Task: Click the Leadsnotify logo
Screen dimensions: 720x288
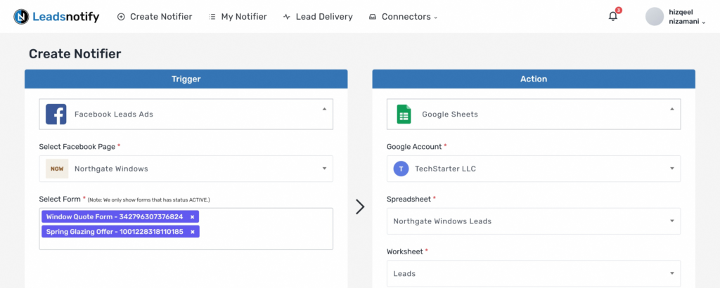Action: (x=56, y=17)
